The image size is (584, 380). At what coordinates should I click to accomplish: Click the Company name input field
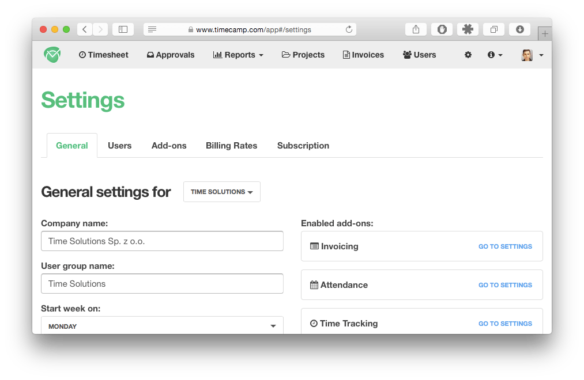point(162,241)
